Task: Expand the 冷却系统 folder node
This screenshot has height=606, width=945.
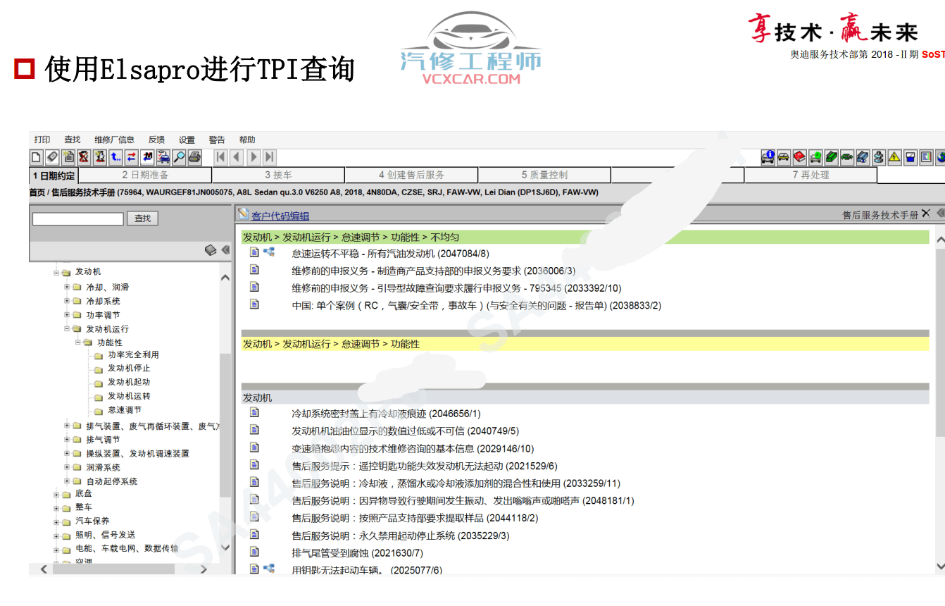Action: coord(68,302)
